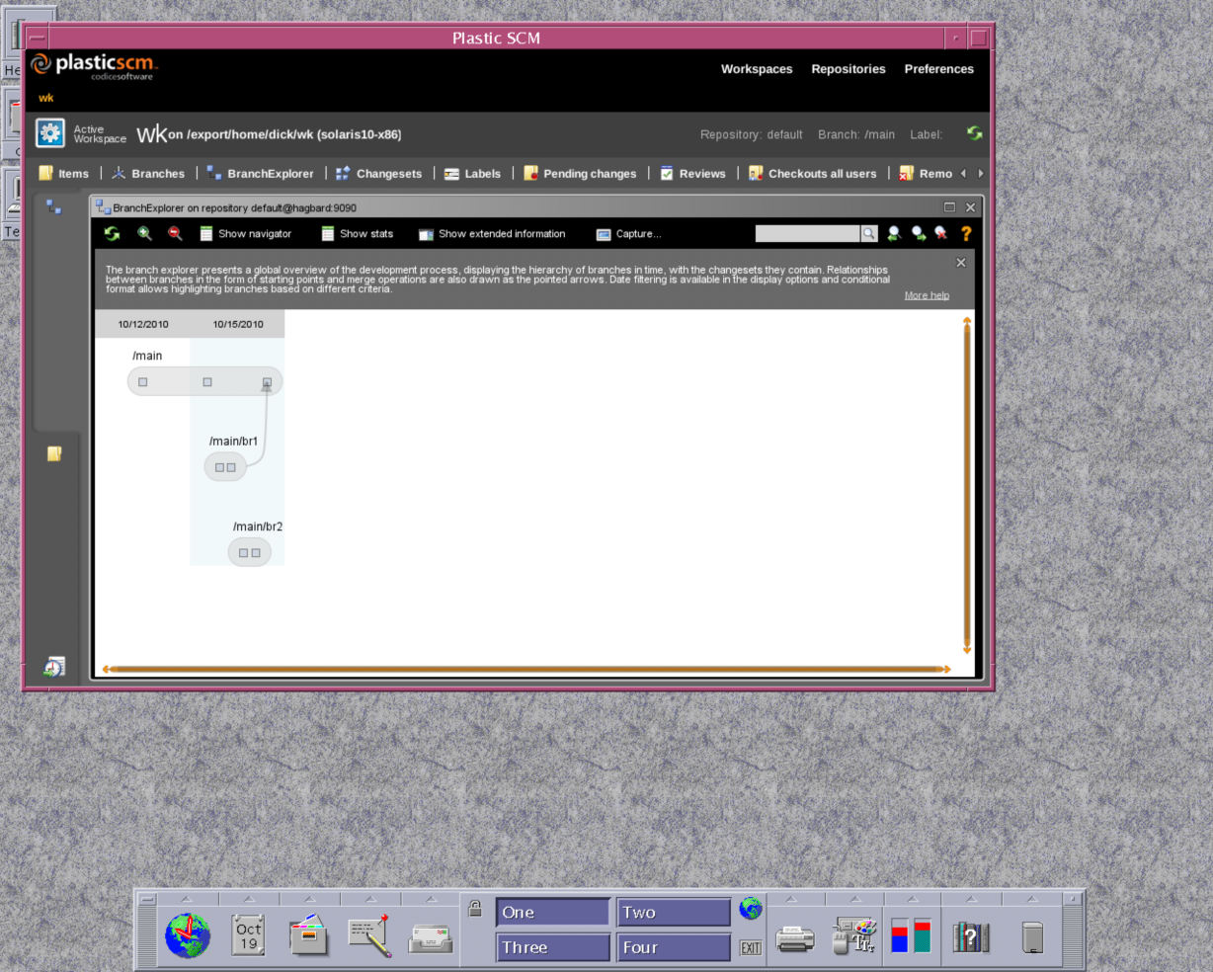Click the first green-arrow icon after the search button
Screen dimensions: 1213x972
[x=894, y=233]
